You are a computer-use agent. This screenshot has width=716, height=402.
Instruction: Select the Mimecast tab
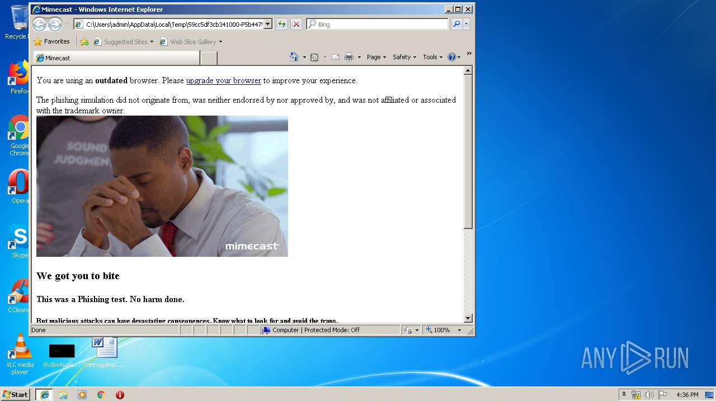(x=116, y=58)
